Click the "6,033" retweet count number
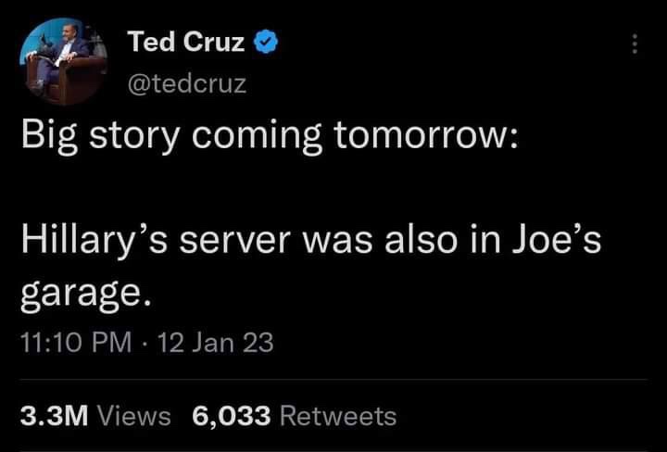 click(x=232, y=416)
